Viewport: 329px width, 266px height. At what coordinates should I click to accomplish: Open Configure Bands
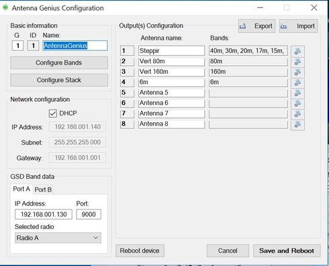pos(59,62)
